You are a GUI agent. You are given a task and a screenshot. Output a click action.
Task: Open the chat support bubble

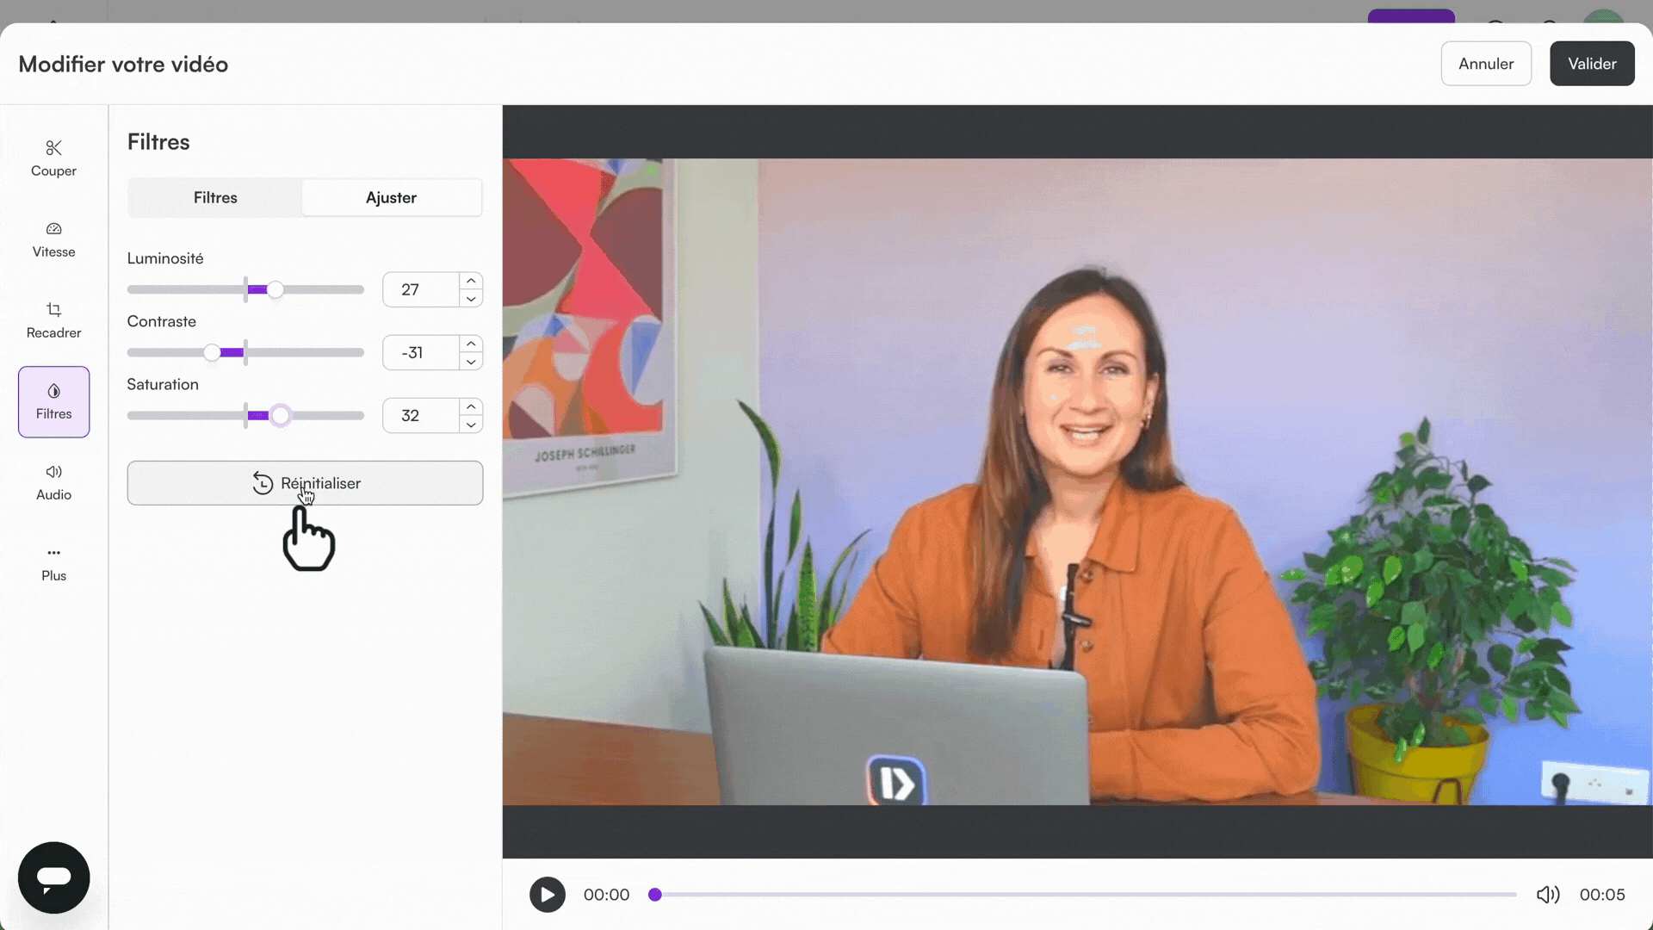[53, 877]
